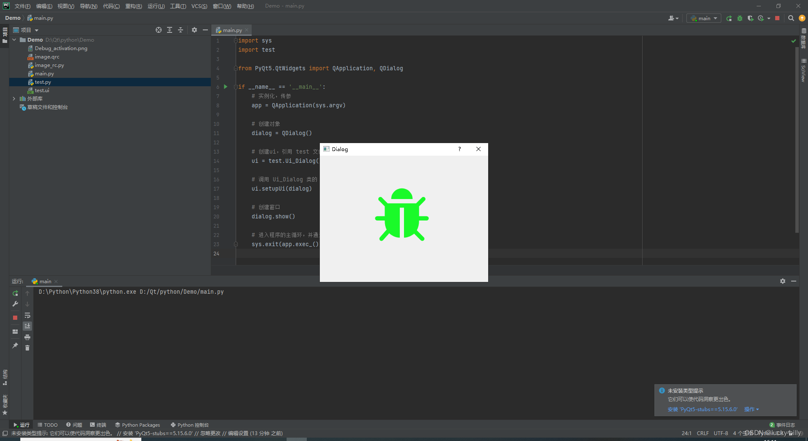Toggle scroll to end in Run console

click(x=27, y=326)
